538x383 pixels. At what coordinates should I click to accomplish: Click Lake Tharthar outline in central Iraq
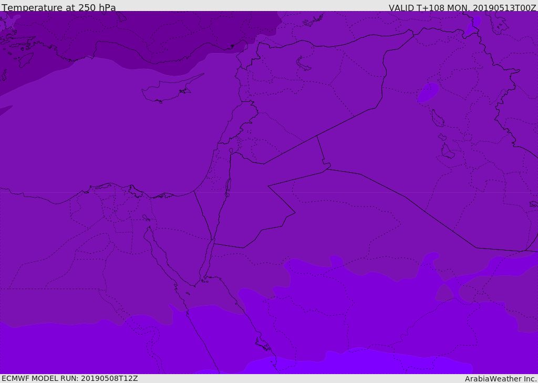click(438, 118)
